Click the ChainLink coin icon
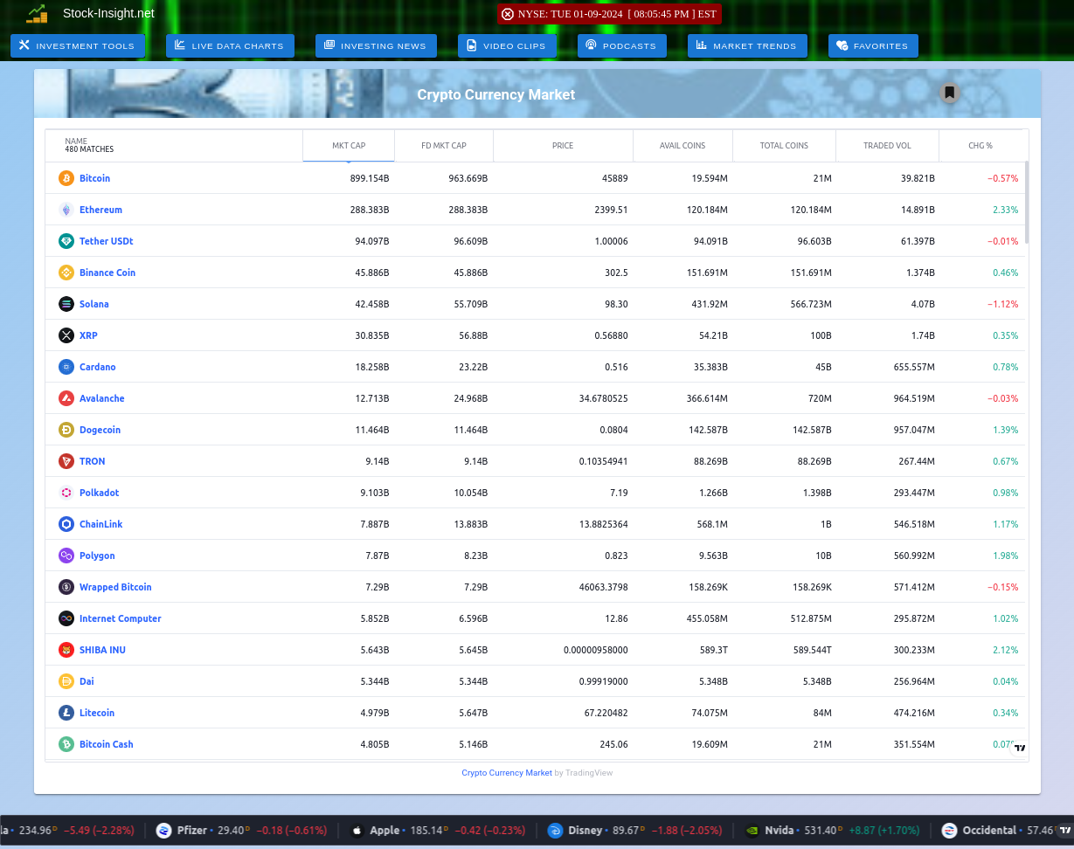 (66, 524)
